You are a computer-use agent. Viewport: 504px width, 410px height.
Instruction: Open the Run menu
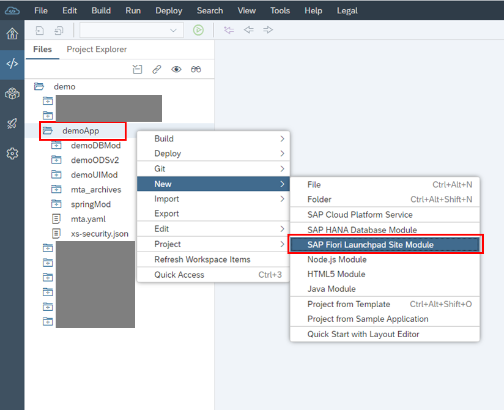pyautogui.click(x=133, y=10)
